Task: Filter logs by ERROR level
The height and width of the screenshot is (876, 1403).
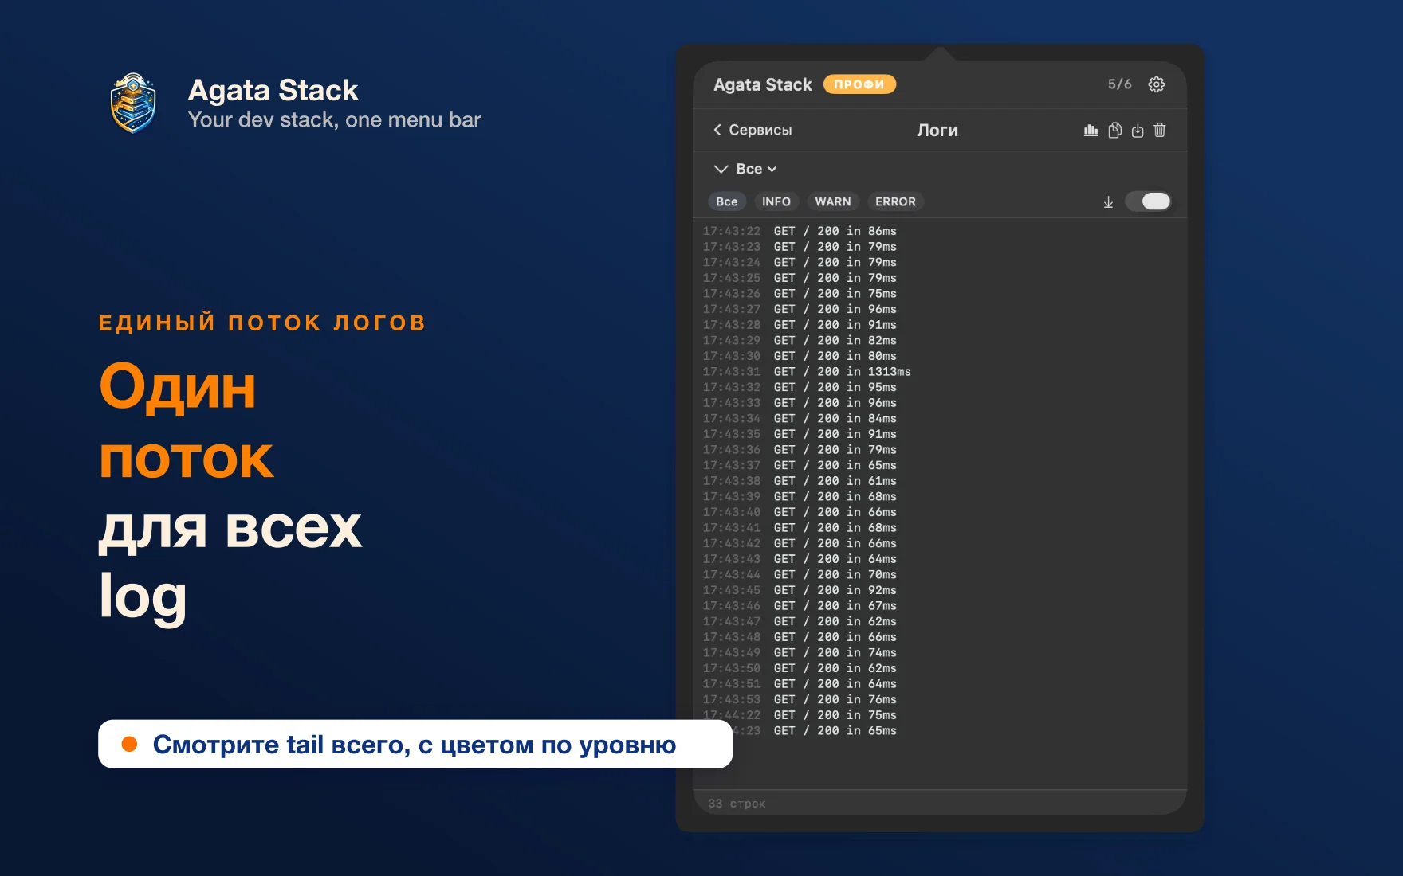Action: coord(895,201)
